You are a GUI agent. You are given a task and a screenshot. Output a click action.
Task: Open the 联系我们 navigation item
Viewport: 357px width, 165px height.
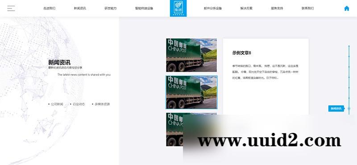click(x=307, y=8)
